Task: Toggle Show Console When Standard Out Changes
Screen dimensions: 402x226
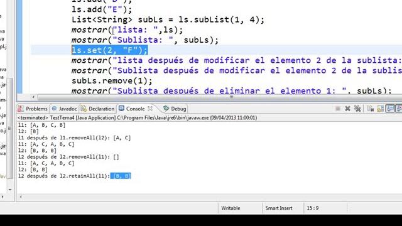Action: pyautogui.click(x=390, y=109)
